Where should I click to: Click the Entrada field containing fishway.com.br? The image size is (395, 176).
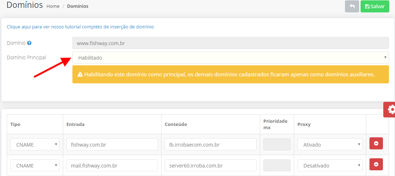click(x=112, y=144)
